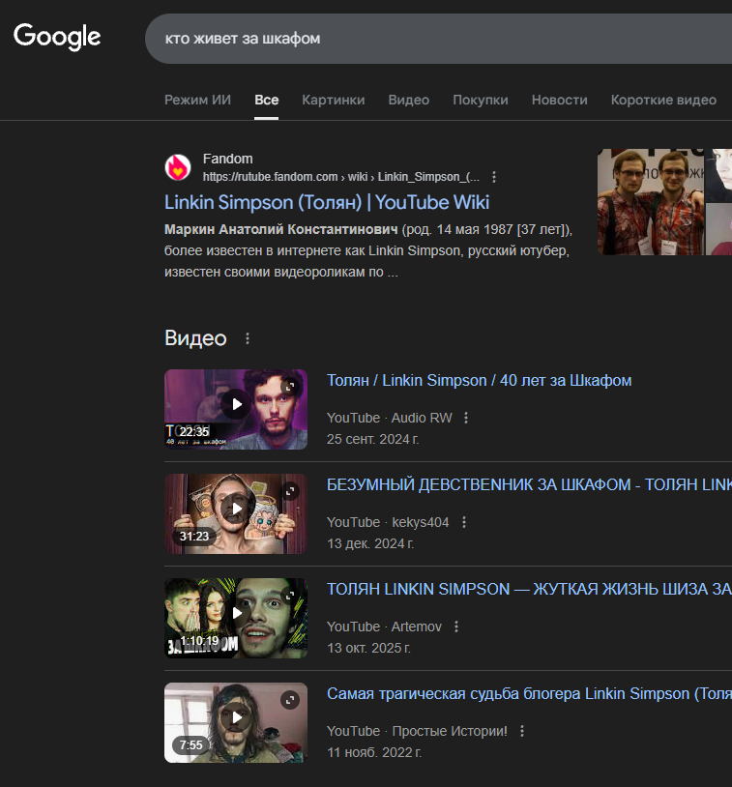Select the Все tab
Screen dimensions: 732x787
click(267, 100)
